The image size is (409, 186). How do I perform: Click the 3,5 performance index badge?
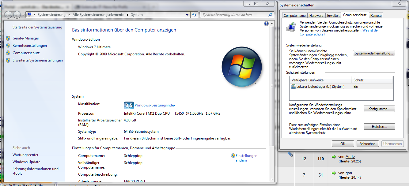128,105
